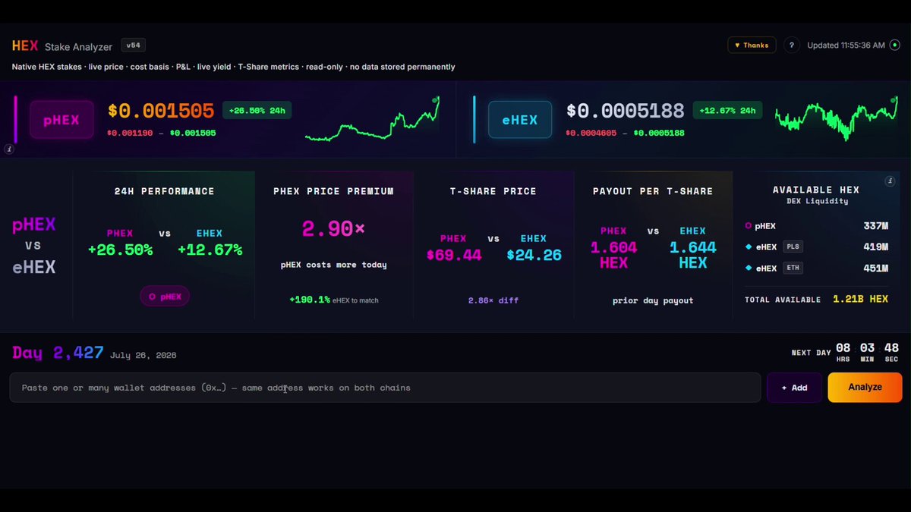Viewport: 911px width, 512px height.
Task: Click the 337M pHEX liquidity value
Action: [875, 226]
